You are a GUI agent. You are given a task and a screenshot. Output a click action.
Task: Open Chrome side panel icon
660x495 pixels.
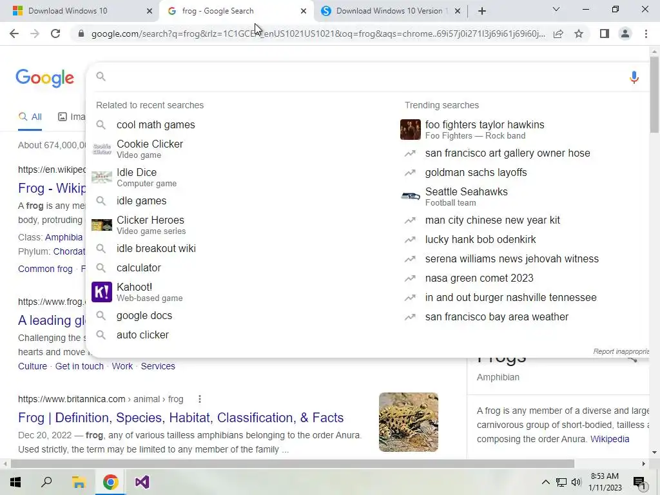click(x=605, y=34)
